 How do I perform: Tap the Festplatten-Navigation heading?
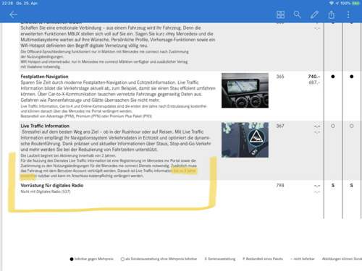tap(44, 77)
